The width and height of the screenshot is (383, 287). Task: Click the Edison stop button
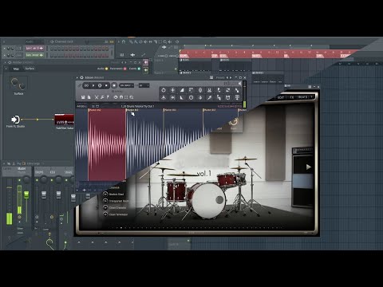coord(106,85)
